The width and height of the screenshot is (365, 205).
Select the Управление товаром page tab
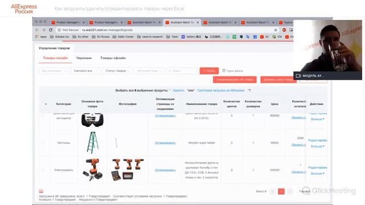coord(54,48)
